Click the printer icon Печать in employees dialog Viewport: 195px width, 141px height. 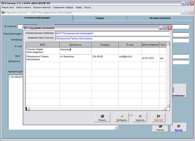(x=102, y=117)
